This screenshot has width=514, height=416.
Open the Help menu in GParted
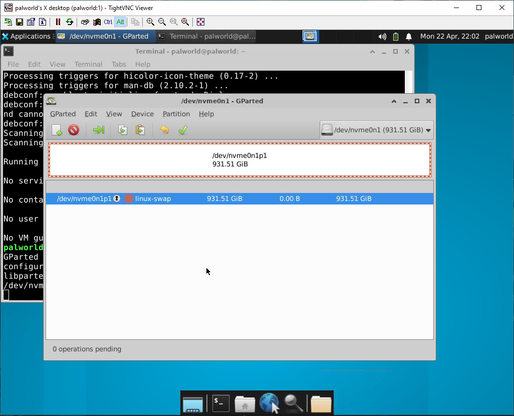click(x=206, y=114)
